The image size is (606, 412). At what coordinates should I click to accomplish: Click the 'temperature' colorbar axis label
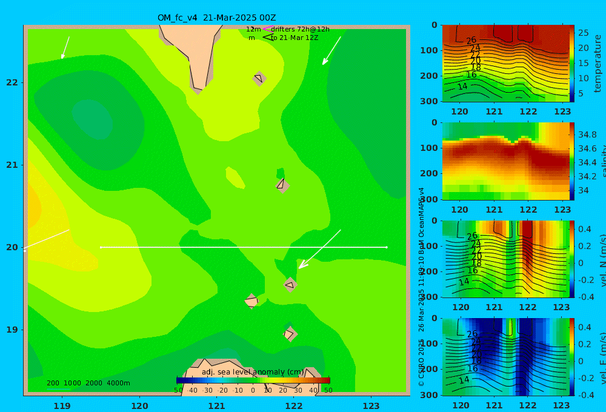pos(598,64)
